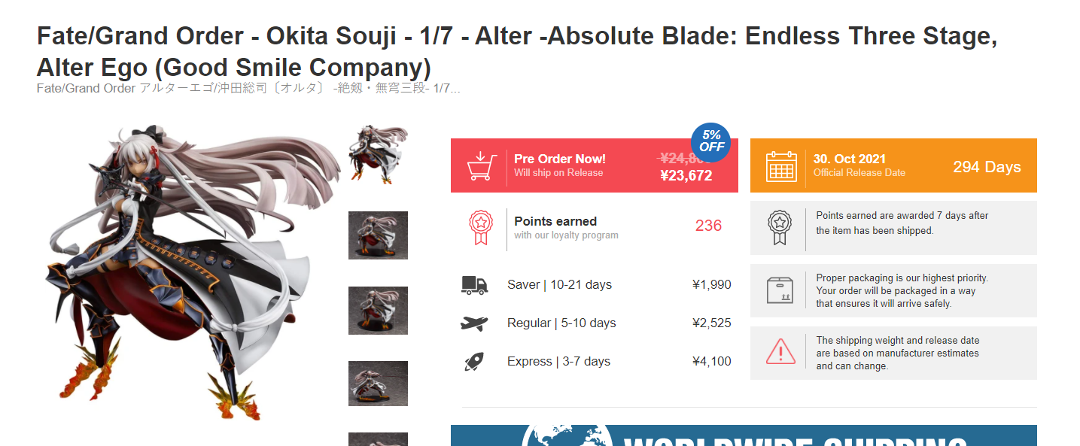Image resolution: width=1080 pixels, height=446 pixels.
Task: Click the gray points award badge icon
Action: pyautogui.click(x=780, y=227)
